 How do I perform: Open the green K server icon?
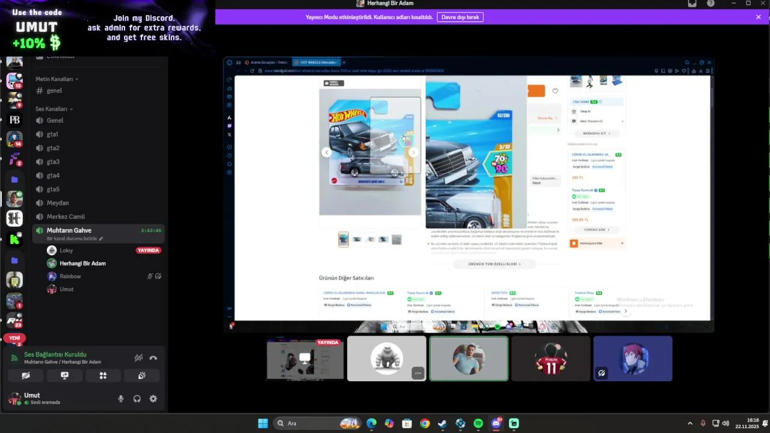[14, 239]
